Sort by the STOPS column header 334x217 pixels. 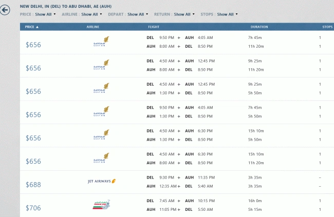(x=327, y=27)
